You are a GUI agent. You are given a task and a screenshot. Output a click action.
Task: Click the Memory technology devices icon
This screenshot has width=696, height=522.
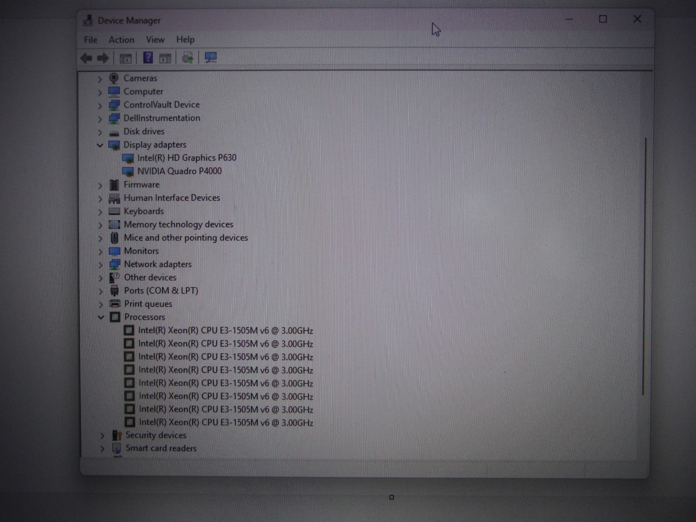tap(114, 224)
